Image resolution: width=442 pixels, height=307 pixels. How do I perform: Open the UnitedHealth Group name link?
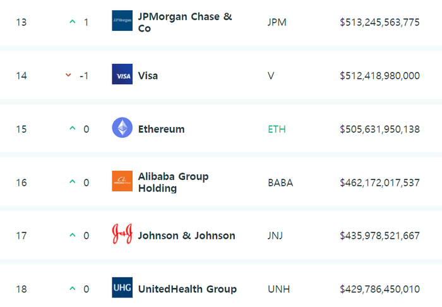tap(187, 289)
